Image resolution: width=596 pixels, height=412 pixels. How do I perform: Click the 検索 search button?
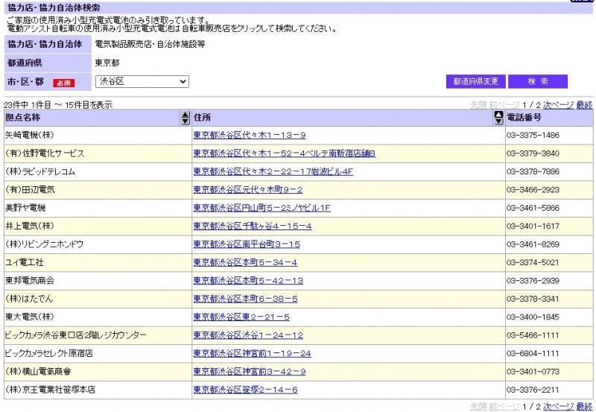coord(538,81)
